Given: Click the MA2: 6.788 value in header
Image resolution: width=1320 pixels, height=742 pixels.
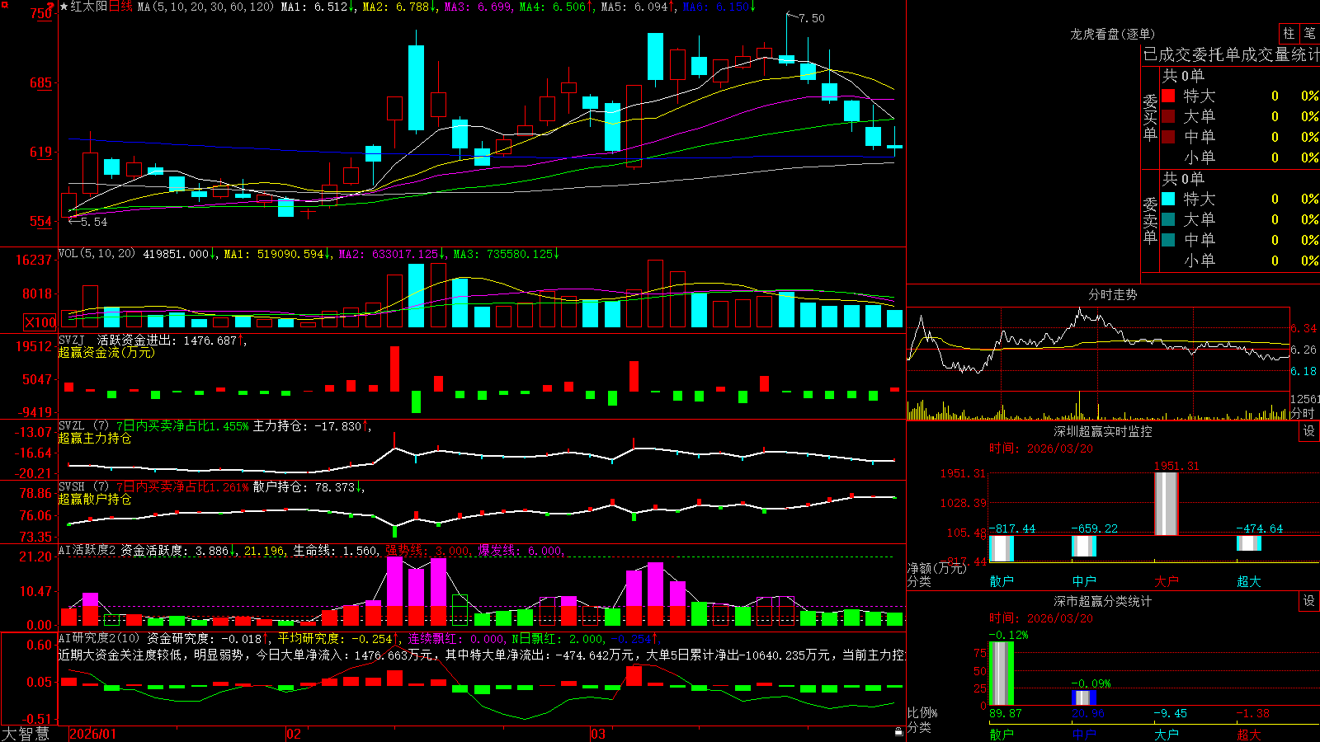Looking at the screenshot, I should pyautogui.click(x=396, y=7).
